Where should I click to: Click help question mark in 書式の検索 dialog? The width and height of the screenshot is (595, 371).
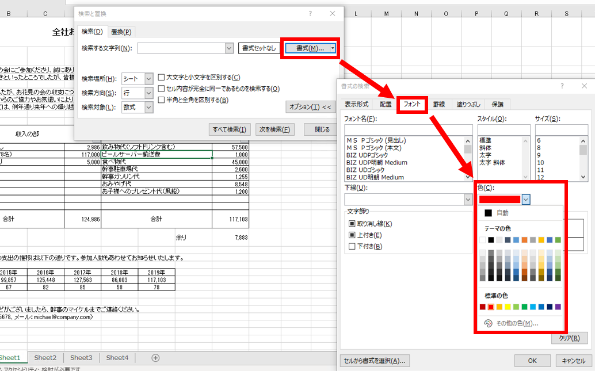pyautogui.click(x=561, y=86)
